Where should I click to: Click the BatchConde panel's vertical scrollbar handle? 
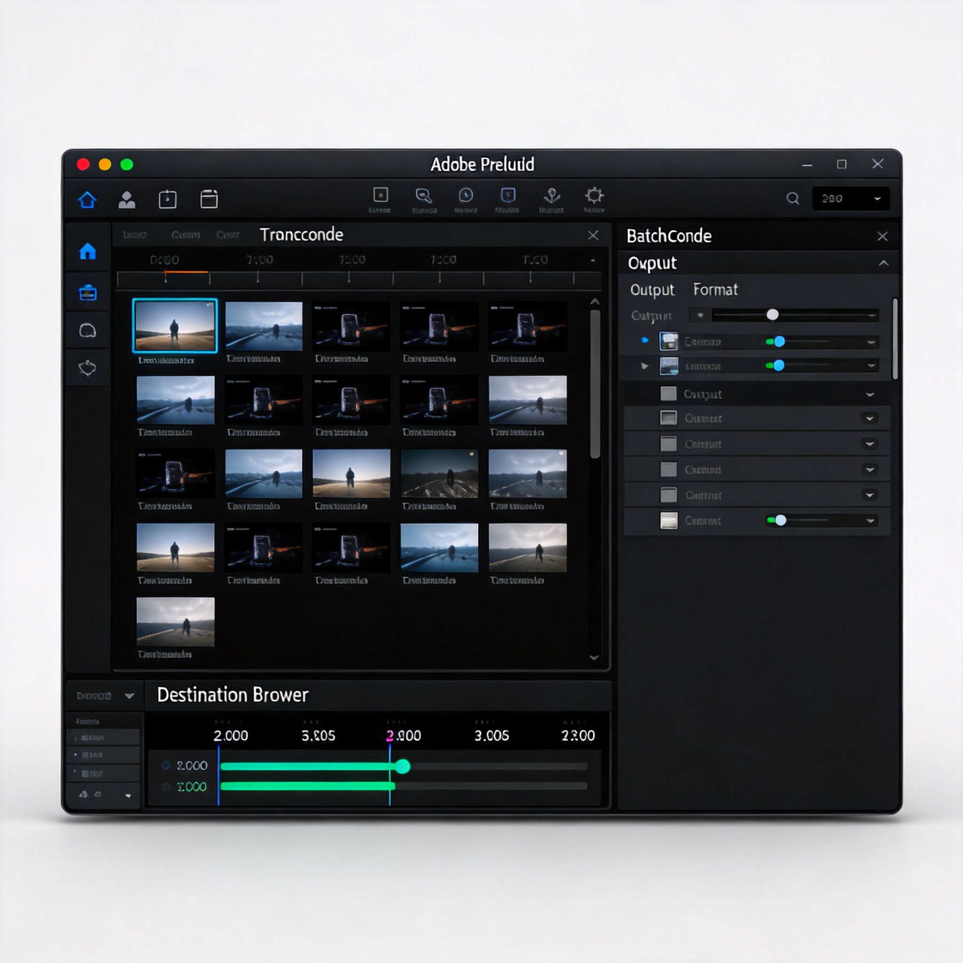[895, 339]
